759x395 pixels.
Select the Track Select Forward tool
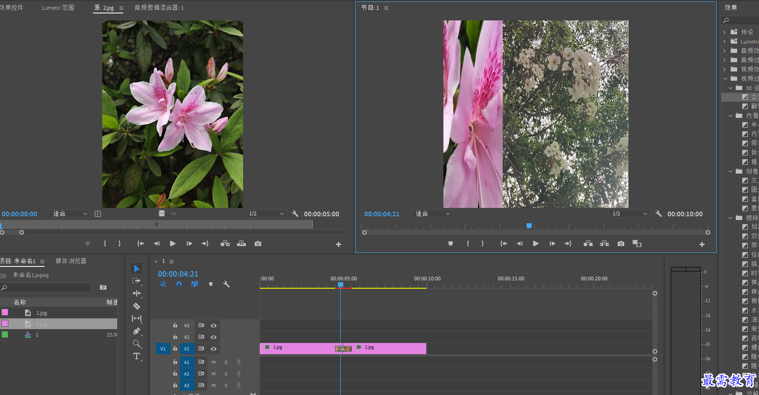pos(137,281)
